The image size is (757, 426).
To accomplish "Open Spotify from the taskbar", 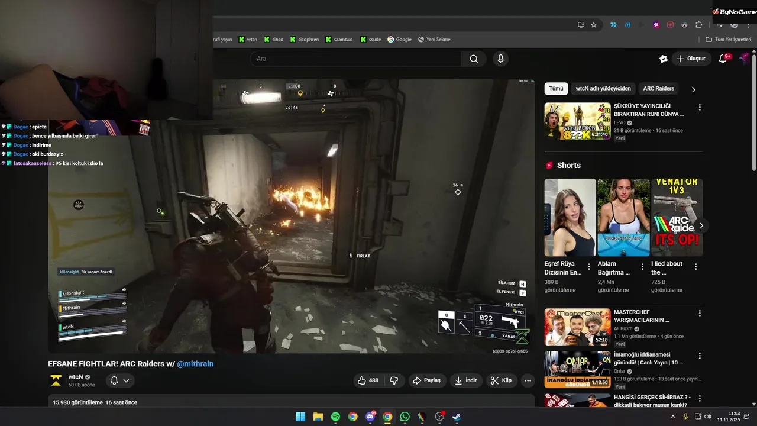I will (x=335, y=417).
